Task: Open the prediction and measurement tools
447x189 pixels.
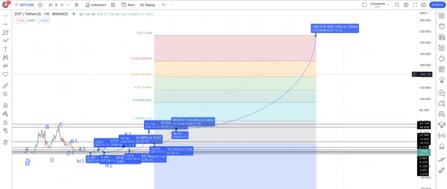Action: pos(5,66)
